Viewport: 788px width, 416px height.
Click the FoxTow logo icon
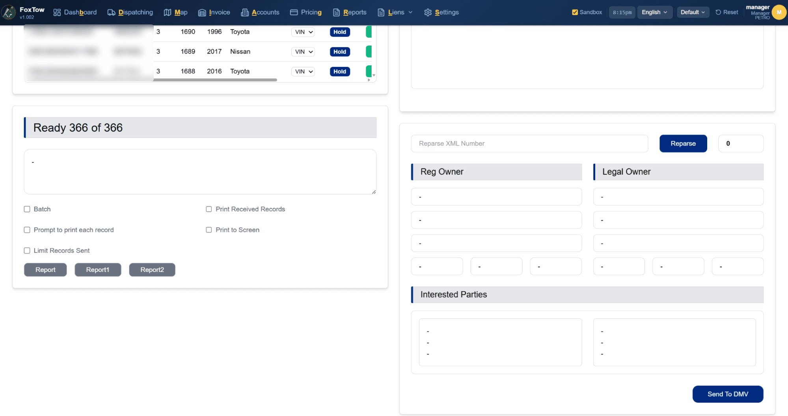click(8, 12)
